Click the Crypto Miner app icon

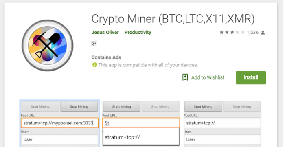pos(48,45)
